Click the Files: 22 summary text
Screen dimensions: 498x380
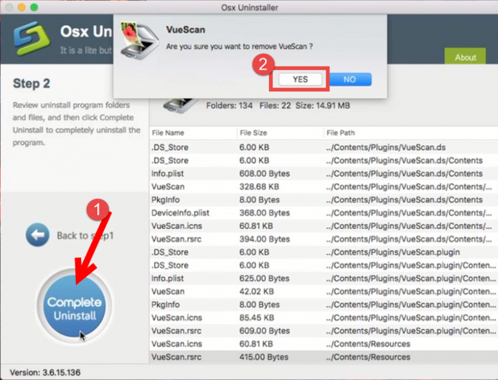tap(275, 106)
